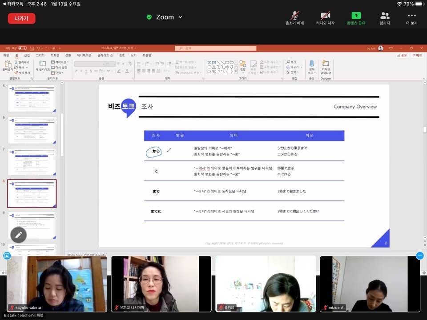This screenshot has width=427, height=320.
Task: Switch to the 디자인 ribbon tab
Action: click(x=55, y=56)
